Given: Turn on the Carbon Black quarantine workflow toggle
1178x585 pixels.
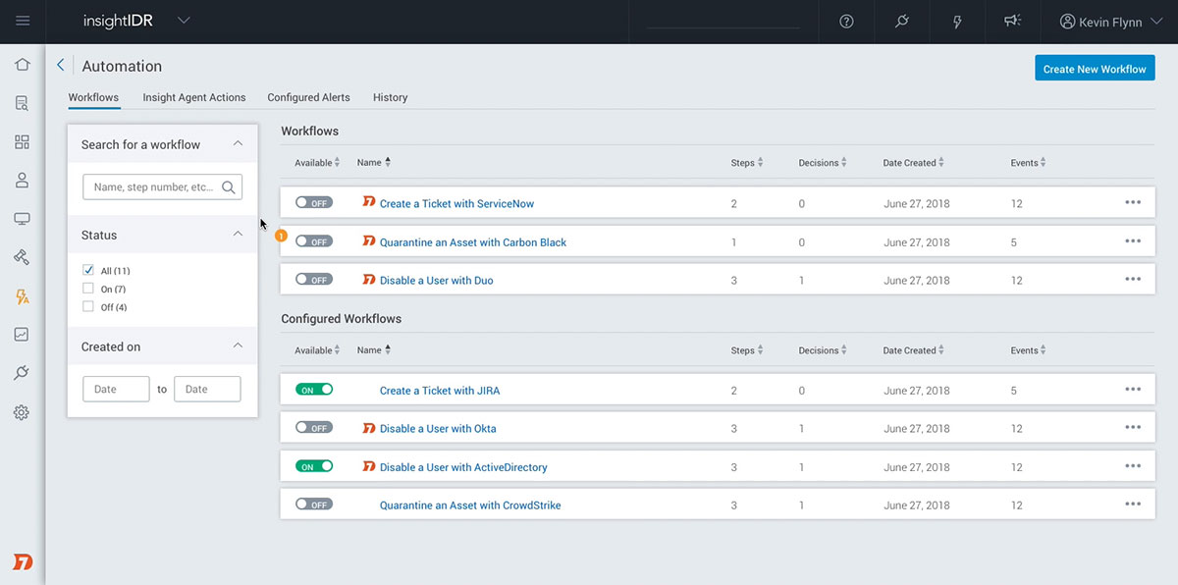Looking at the screenshot, I should pos(314,241).
